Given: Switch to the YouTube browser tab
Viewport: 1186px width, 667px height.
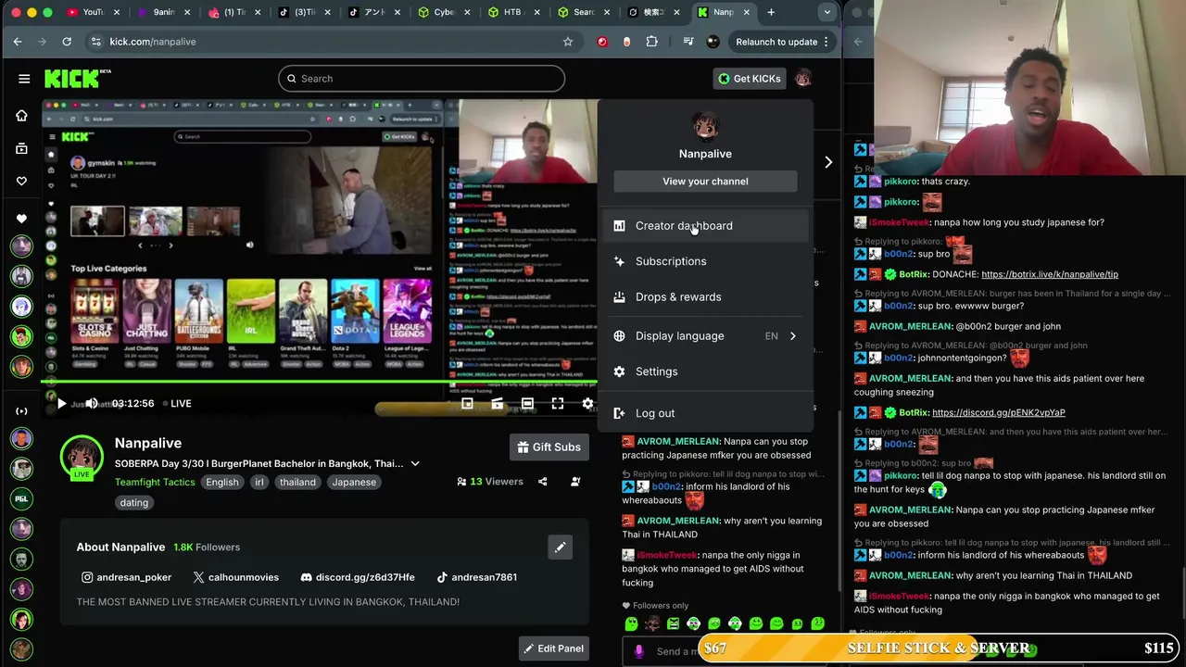Looking at the screenshot, I should (92, 12).
